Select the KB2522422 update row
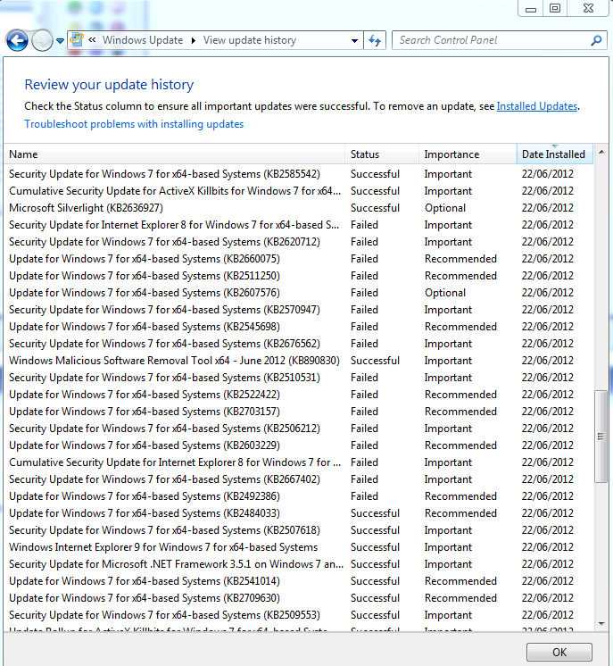The image size is (613, 666). 298,395
